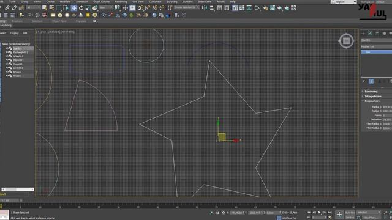Click the Align tool icon

[212, 8]
